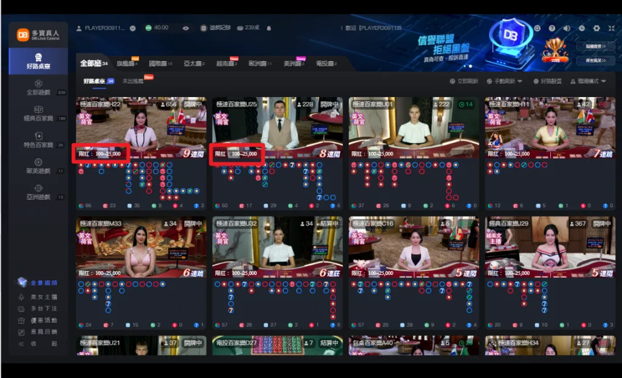Open table 經典百家樂J29 video
Screen dimensions: 622x378
tap(550, 246)
